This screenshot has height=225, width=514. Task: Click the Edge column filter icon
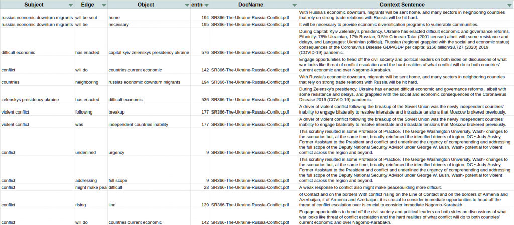coord(103,5)
